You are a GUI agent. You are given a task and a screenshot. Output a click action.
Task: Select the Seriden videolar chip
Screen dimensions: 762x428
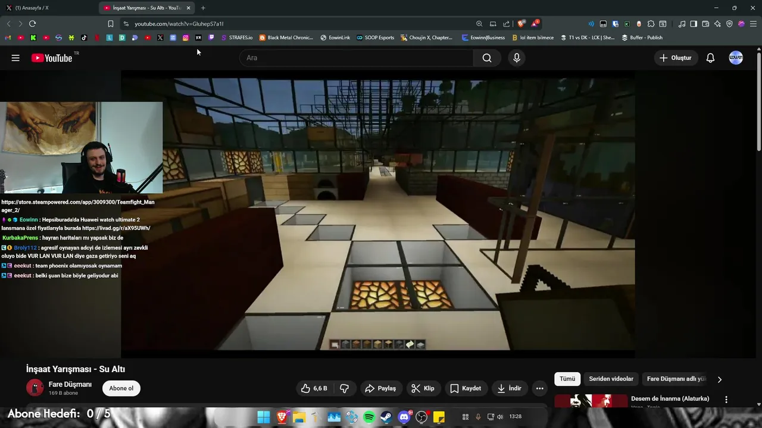[611, 379]
